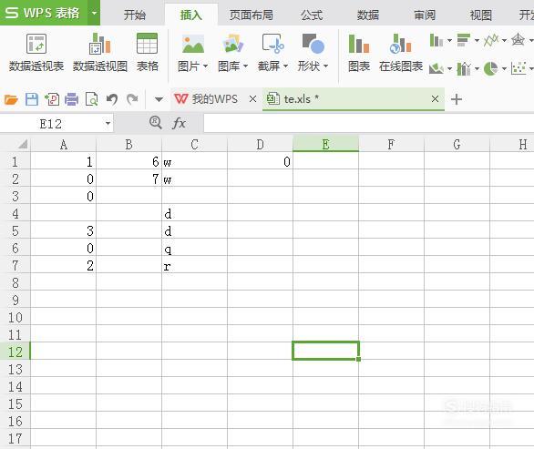Select column A header

(x=64, y=144)
